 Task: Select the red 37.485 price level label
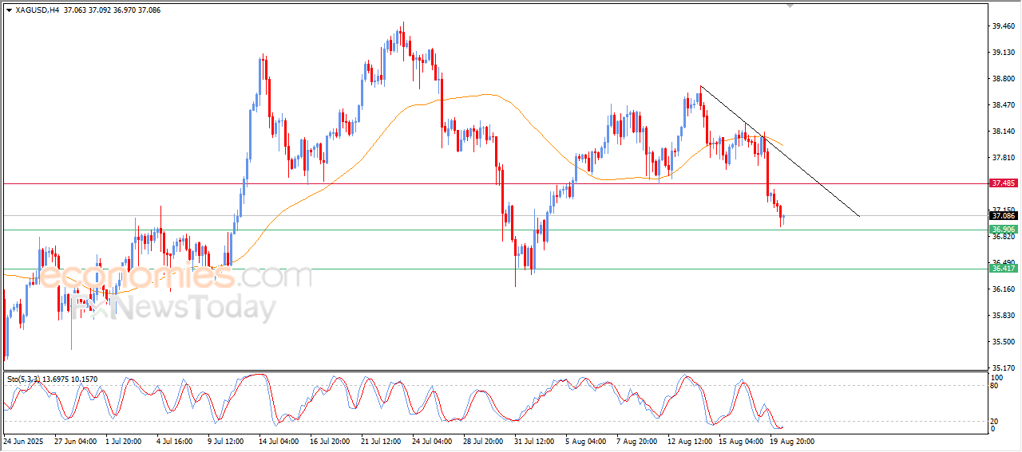1004,183
